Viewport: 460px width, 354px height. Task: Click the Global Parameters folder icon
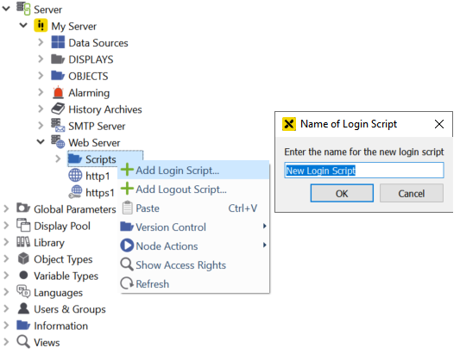23,208
